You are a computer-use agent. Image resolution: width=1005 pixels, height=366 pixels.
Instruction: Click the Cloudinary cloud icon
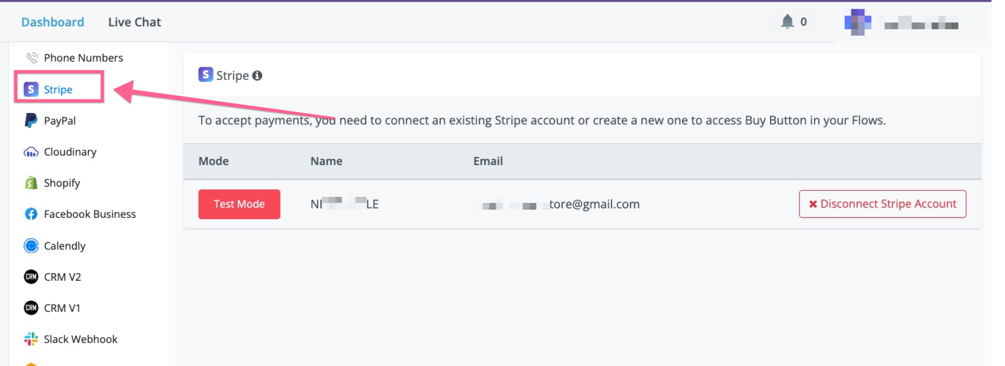[31, 152]
